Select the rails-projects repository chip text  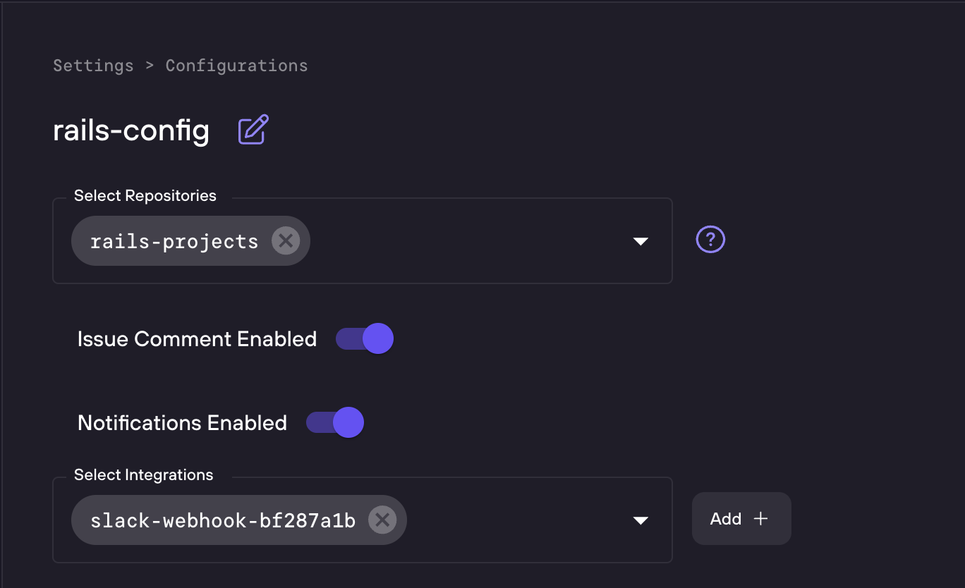pyautogui.click(x=174, y=241)
